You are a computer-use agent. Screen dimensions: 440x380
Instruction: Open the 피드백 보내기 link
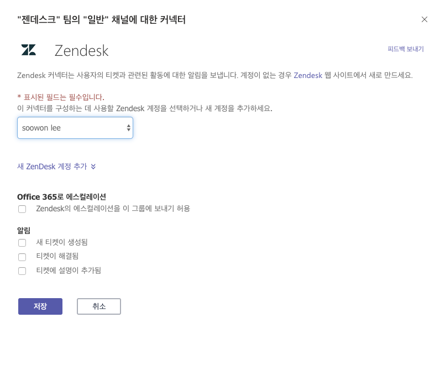(x=406, y=49)
